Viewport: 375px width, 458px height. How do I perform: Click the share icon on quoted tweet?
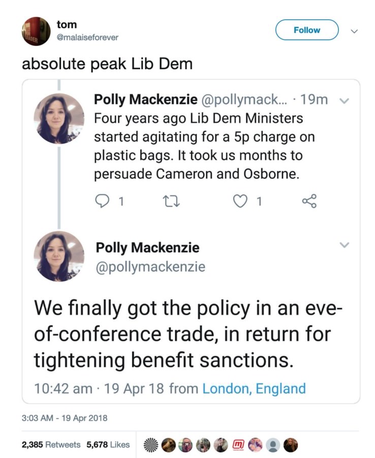tap(309, 202)
